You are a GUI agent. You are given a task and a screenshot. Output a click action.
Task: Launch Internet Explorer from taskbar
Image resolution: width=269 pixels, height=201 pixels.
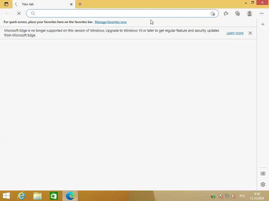(x=21, y=196)
